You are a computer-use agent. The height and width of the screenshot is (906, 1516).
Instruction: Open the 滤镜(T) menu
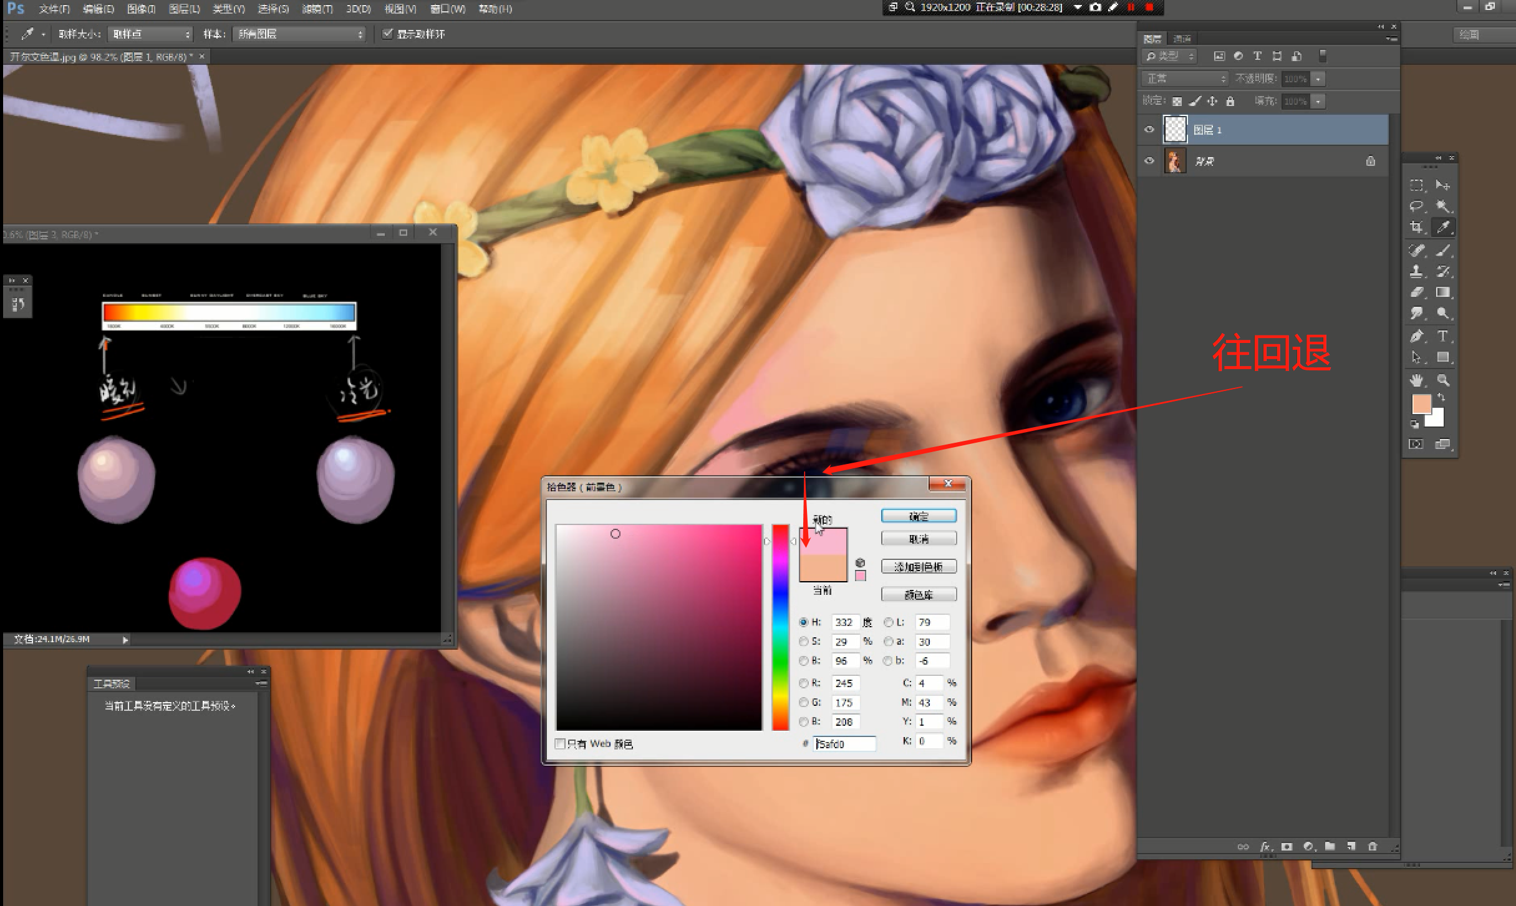[x=317, y=9]
